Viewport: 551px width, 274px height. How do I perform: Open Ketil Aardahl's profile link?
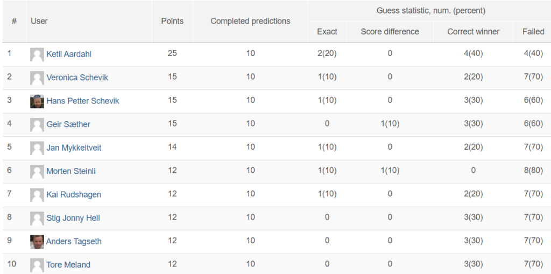click(69, 54)
